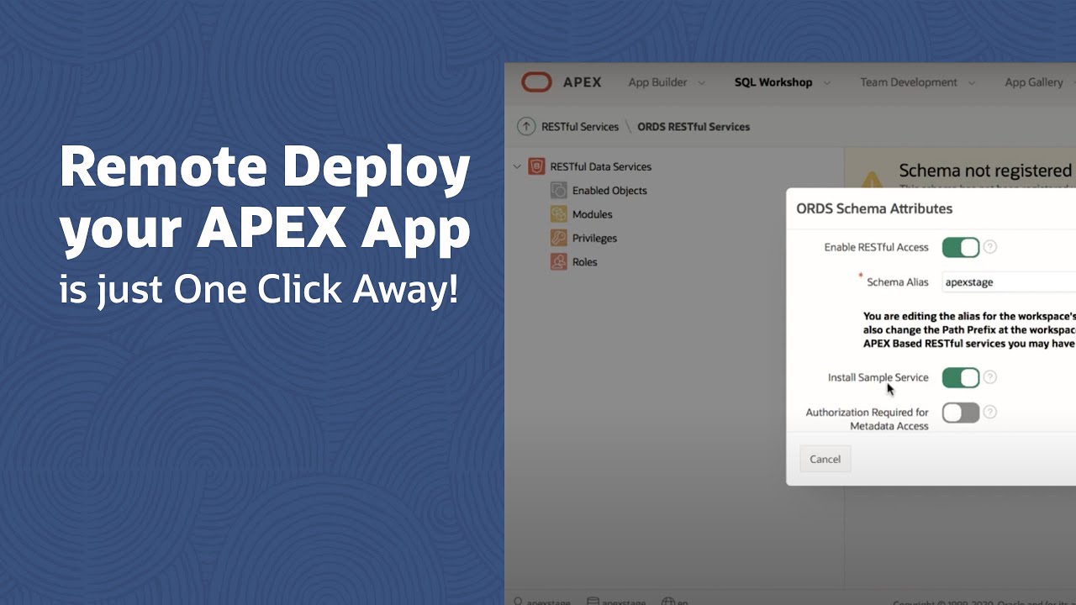
Task: Collapse the RESTful Data Services tree node
Action: [517, 166]
